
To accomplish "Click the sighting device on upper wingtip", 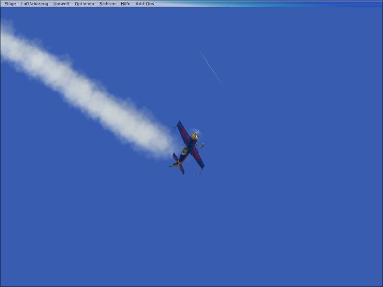I will tap(175, 128).
